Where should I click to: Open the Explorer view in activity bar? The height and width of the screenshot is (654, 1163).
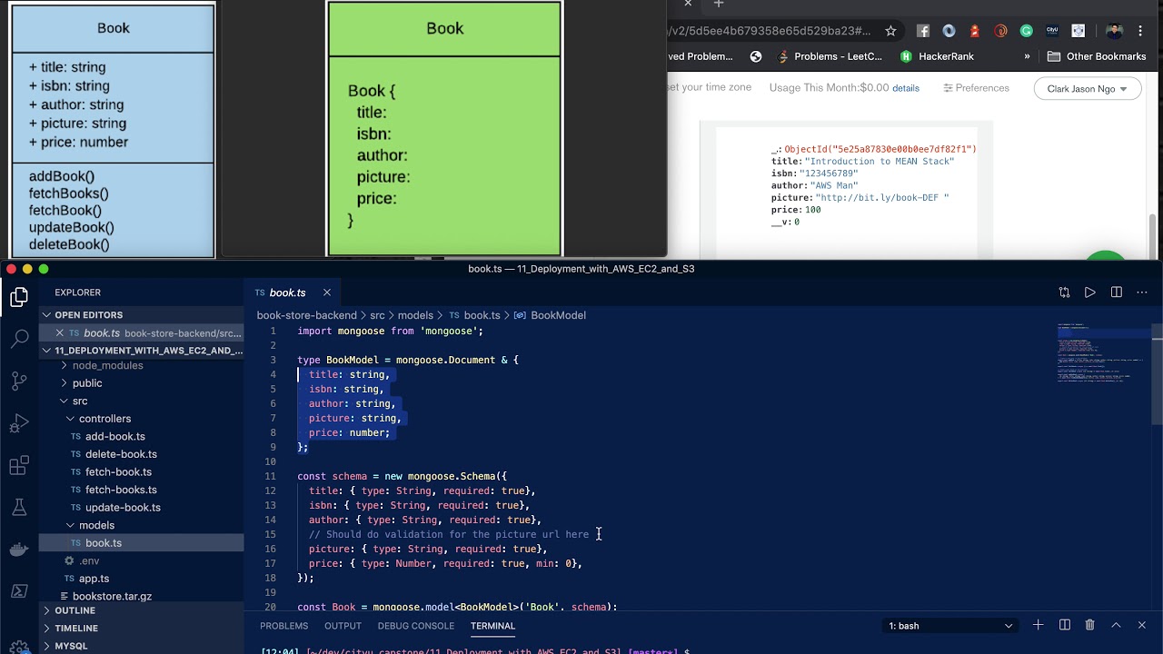(19, 297)
